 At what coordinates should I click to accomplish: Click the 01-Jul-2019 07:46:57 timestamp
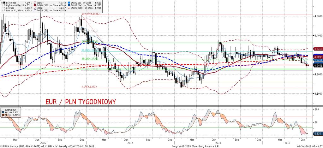coord(310,146)
